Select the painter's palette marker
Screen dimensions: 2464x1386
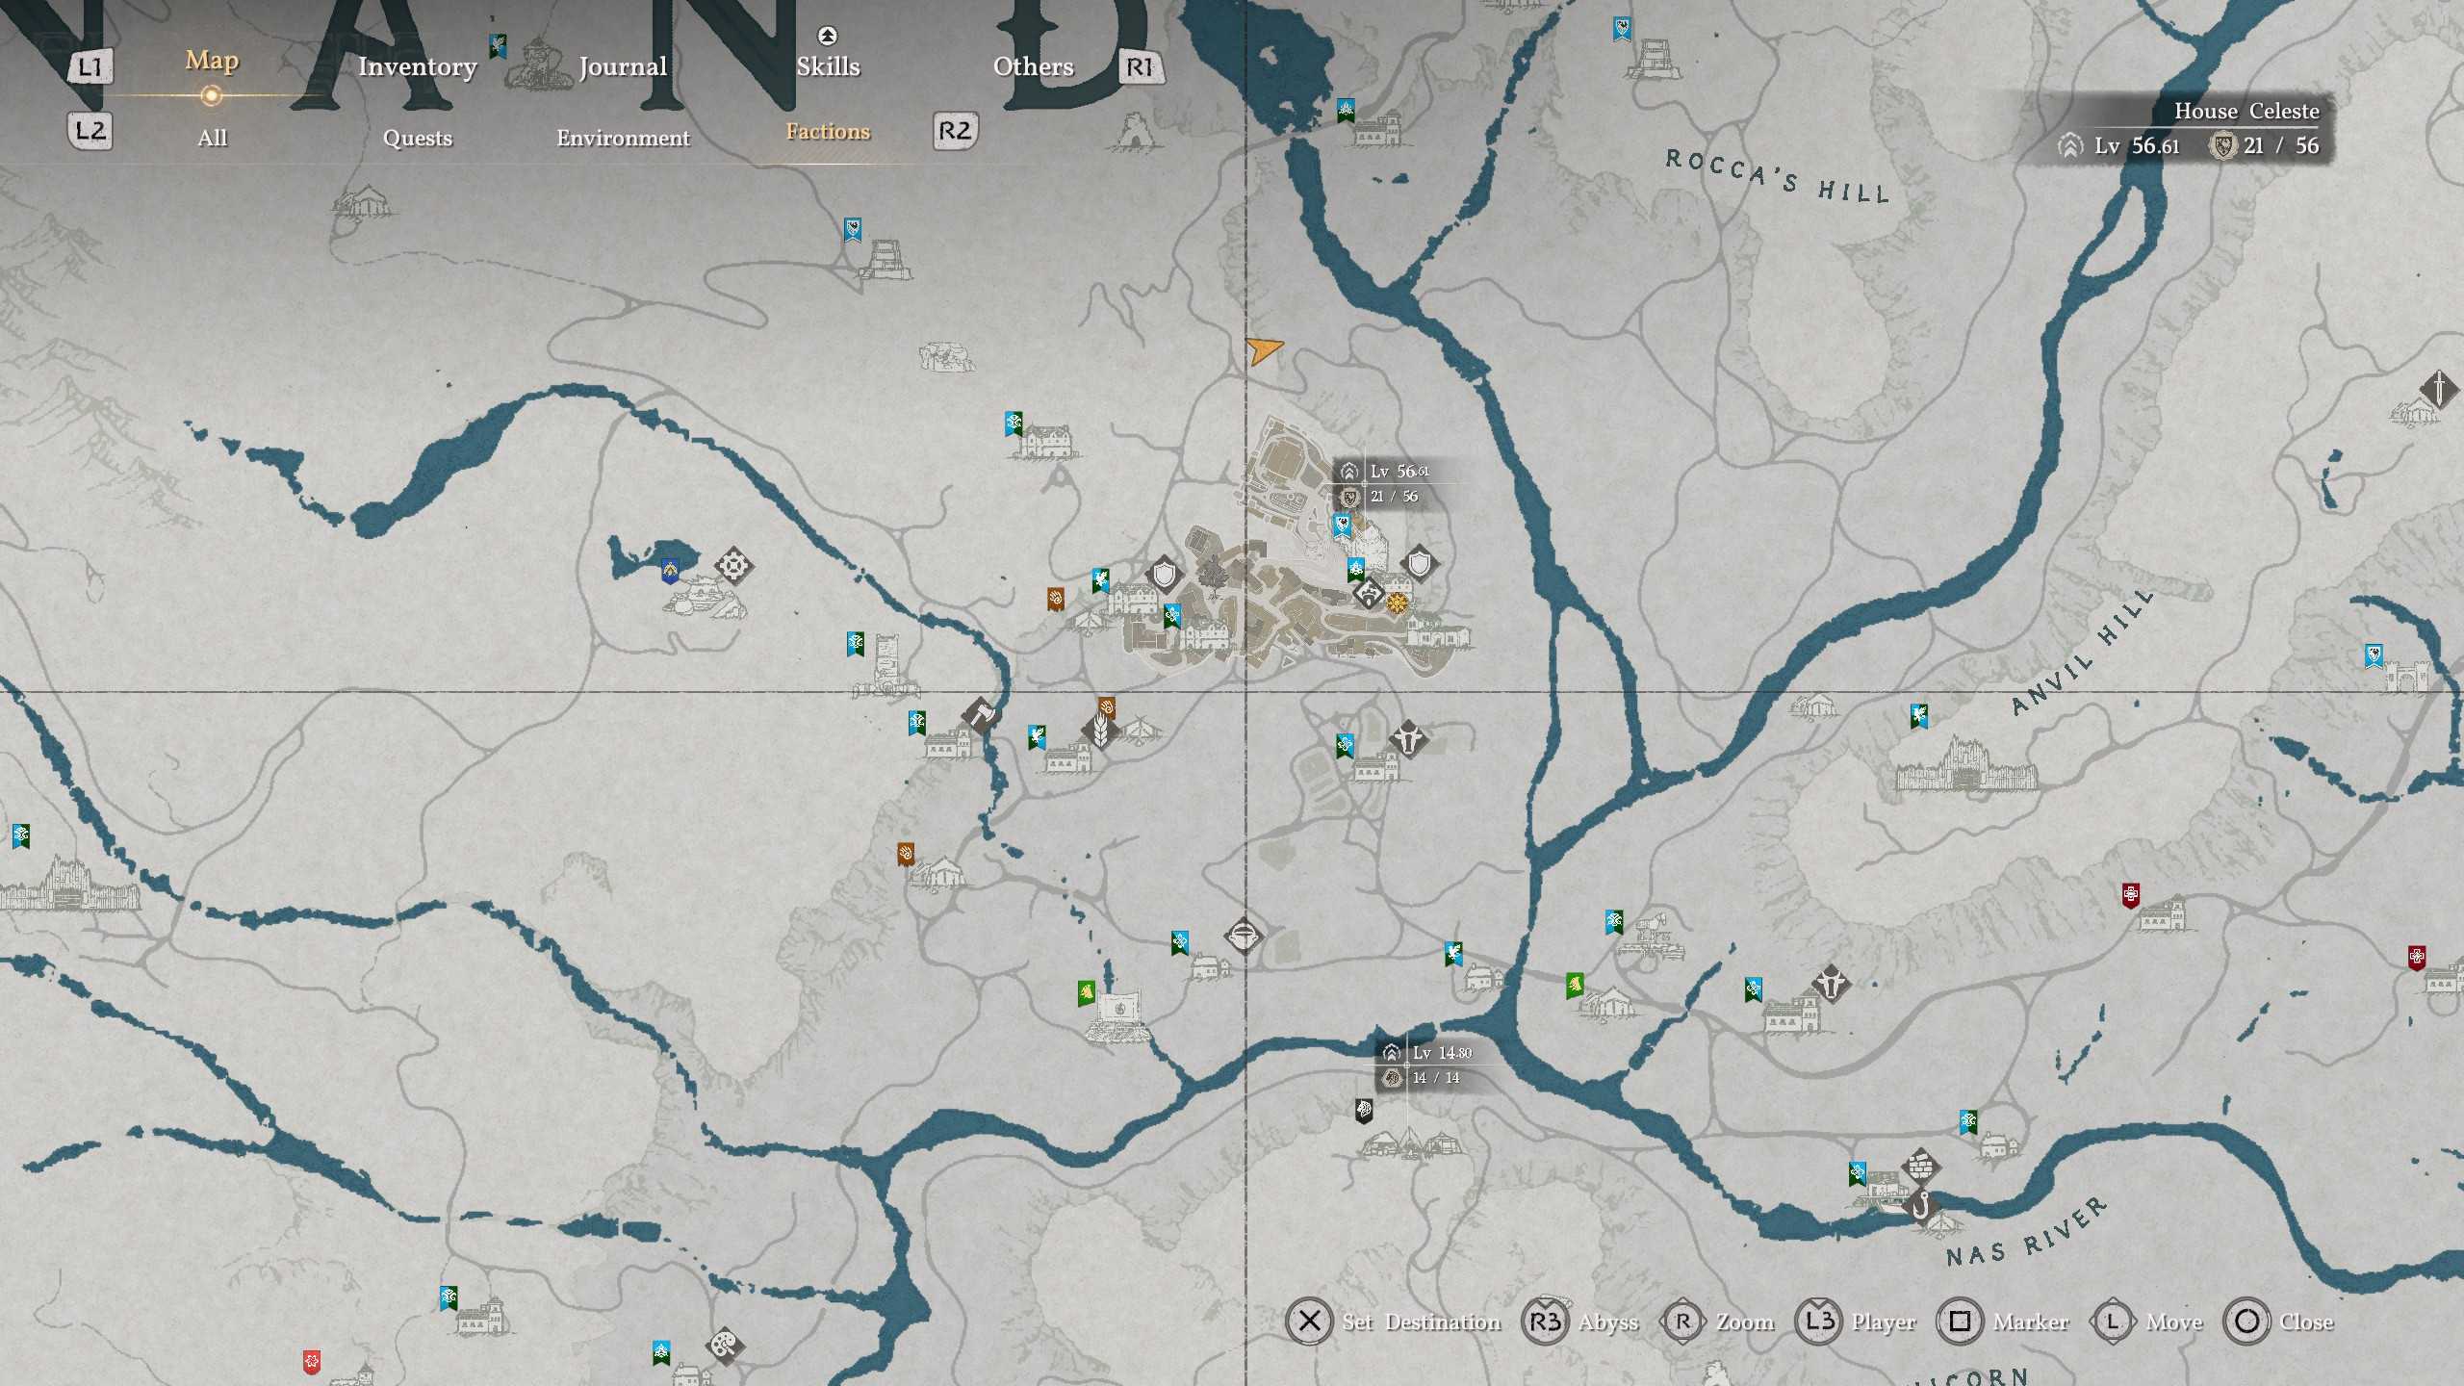coord(725,1345)
